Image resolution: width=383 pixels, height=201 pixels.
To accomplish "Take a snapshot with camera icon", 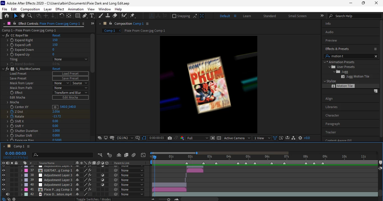I will pos(170,138).
